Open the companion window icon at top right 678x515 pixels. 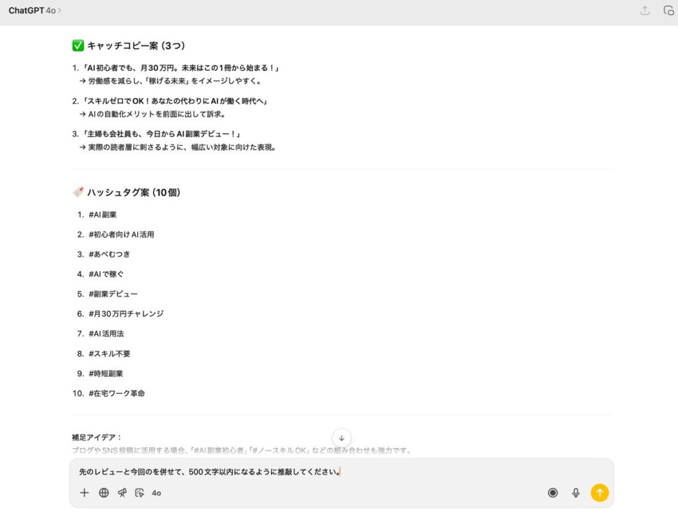669,11
